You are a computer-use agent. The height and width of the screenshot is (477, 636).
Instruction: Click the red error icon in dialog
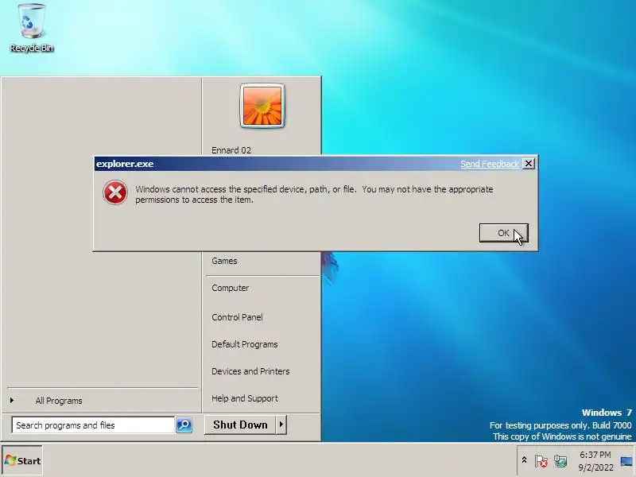(x=115, y=192)
